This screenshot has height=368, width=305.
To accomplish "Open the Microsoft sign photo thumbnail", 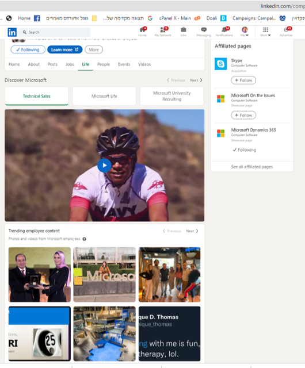I will [x=104, y=274].
